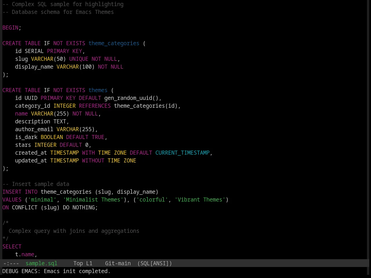Click the 'minimal' string literal
This screenshot has width=371, height=278.
[x=42, y=200]
